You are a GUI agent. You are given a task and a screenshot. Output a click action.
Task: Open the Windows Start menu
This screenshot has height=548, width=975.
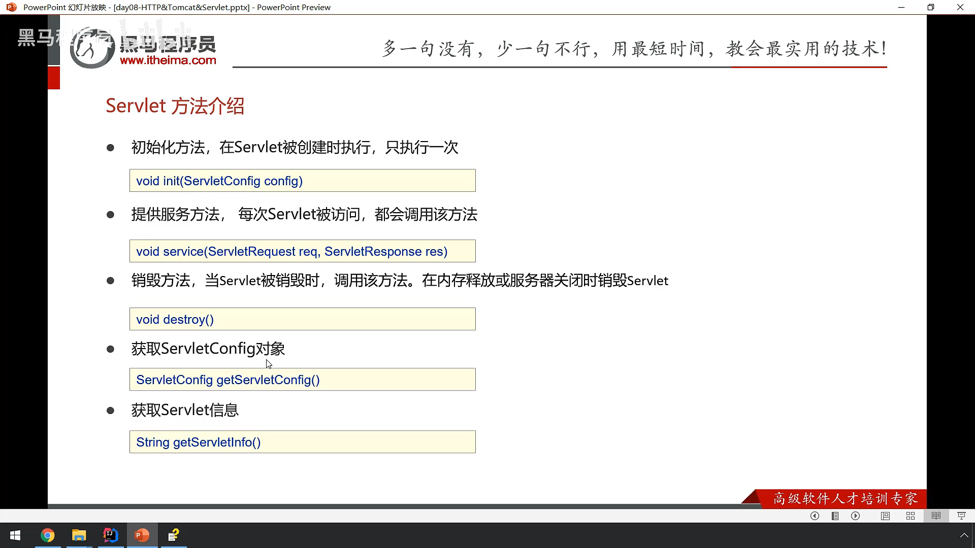[15, 535]
